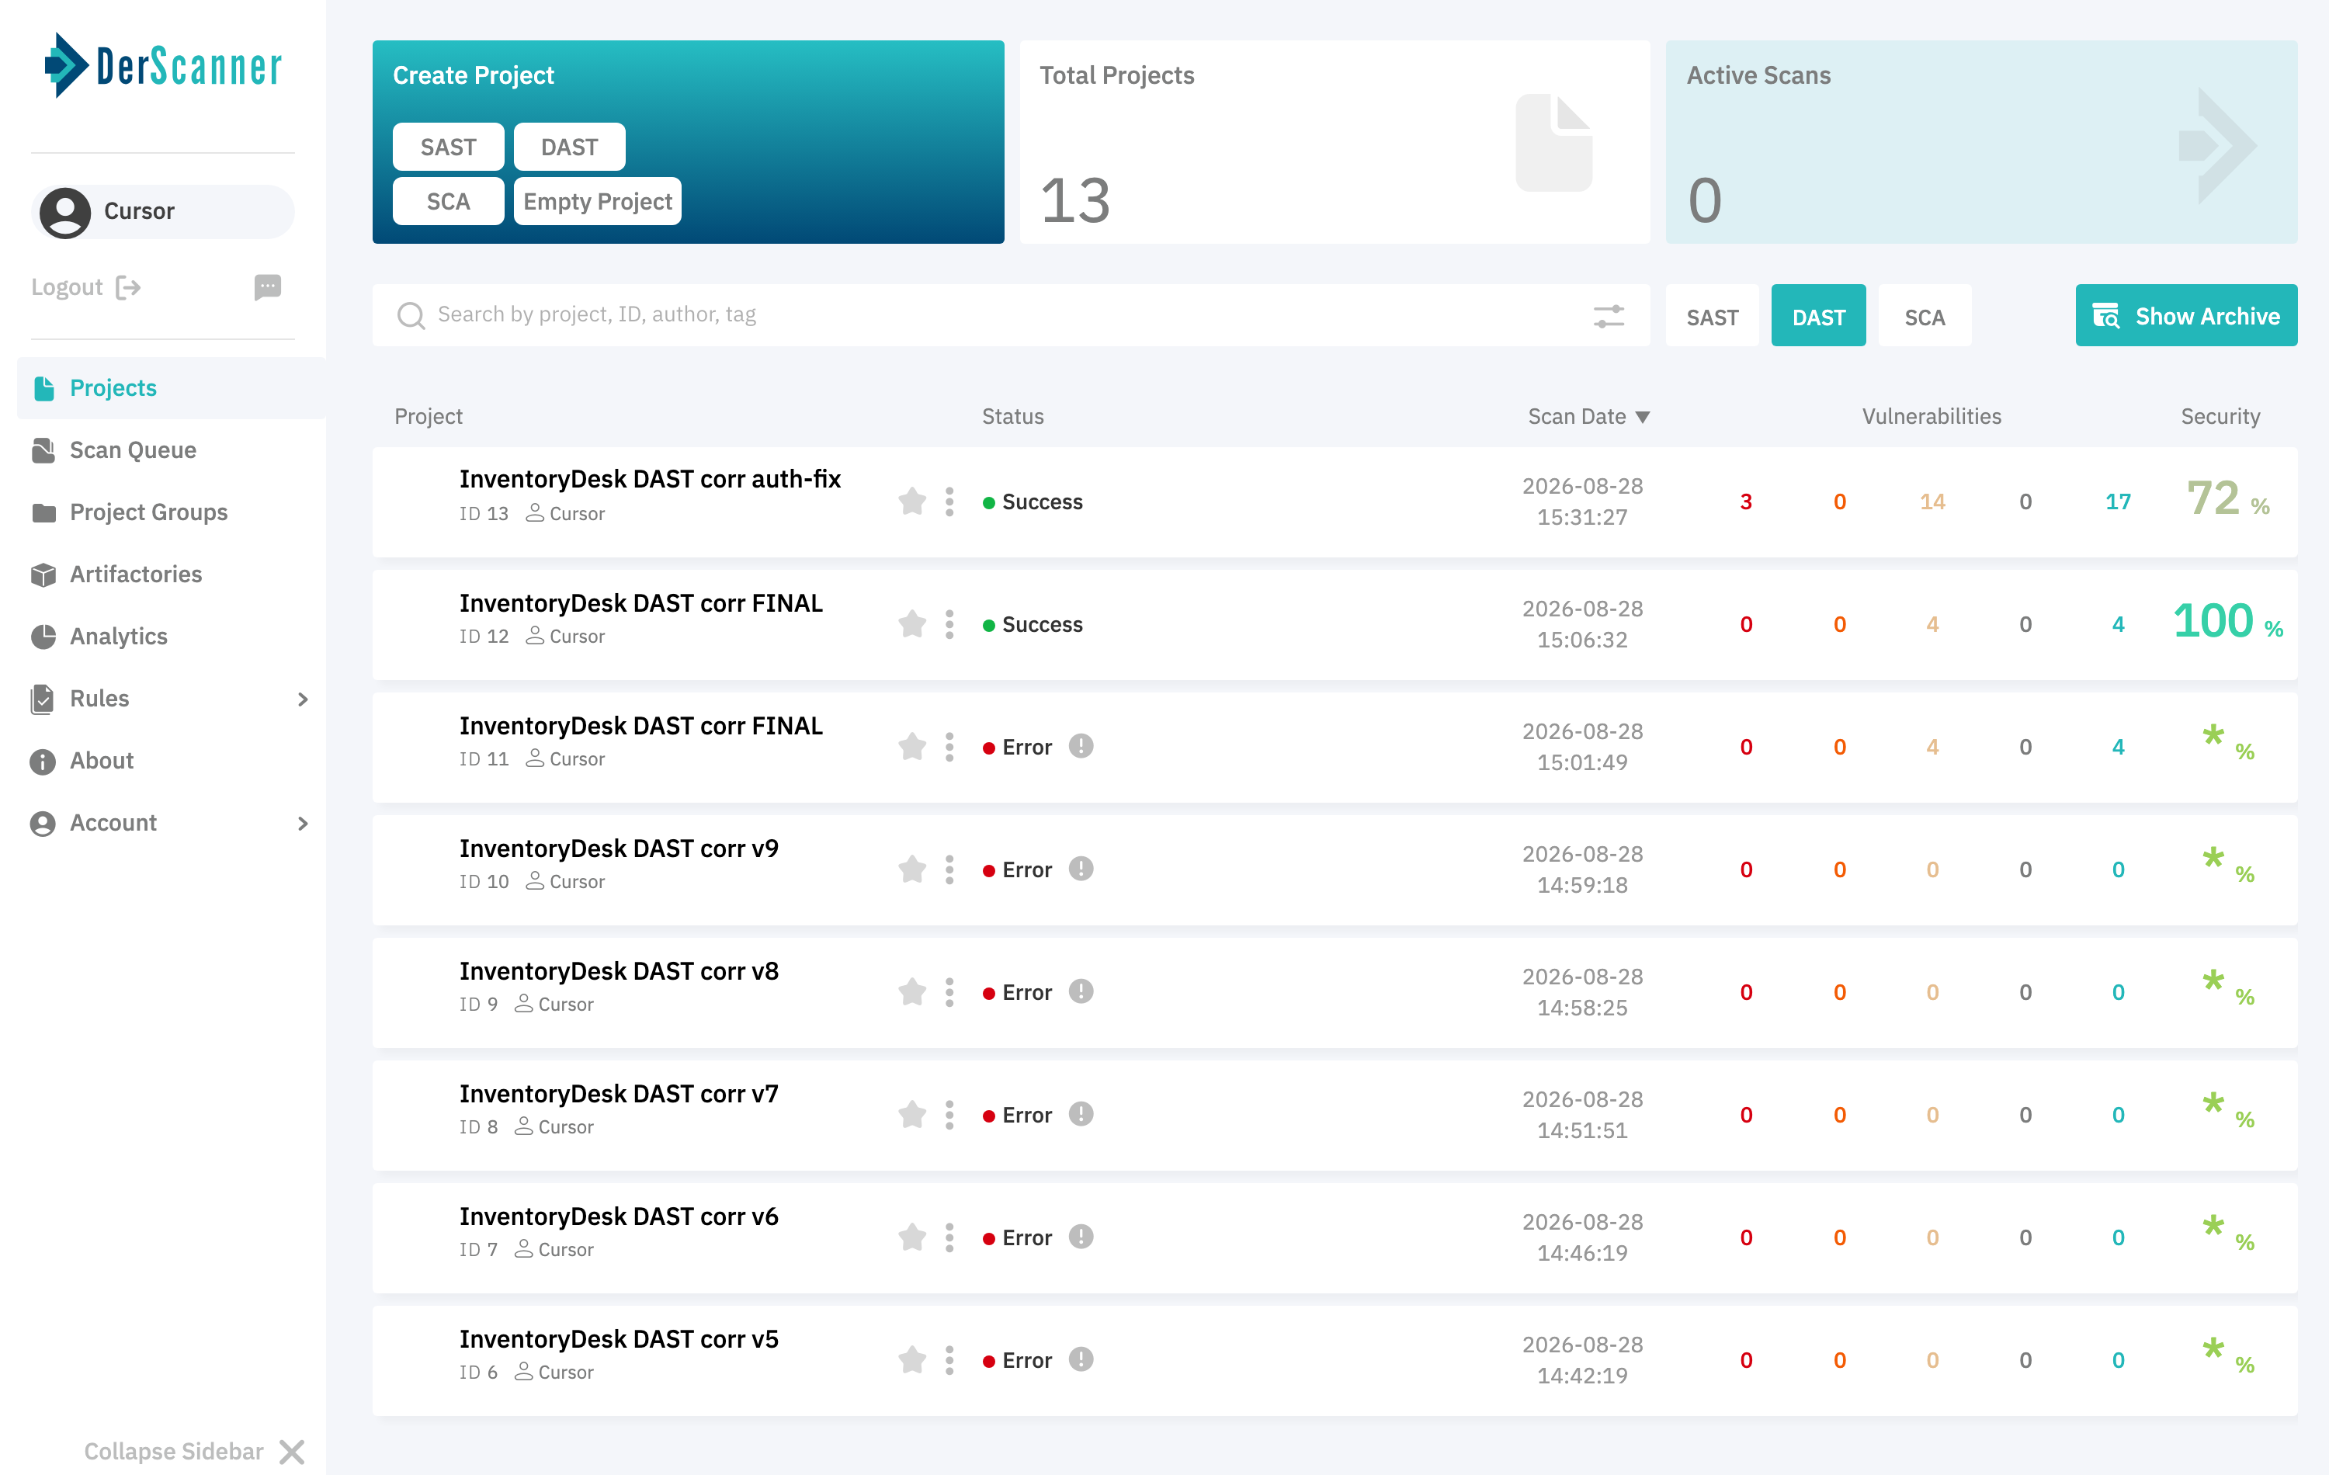
Task: Create an Empty Project
Action: 598,201
